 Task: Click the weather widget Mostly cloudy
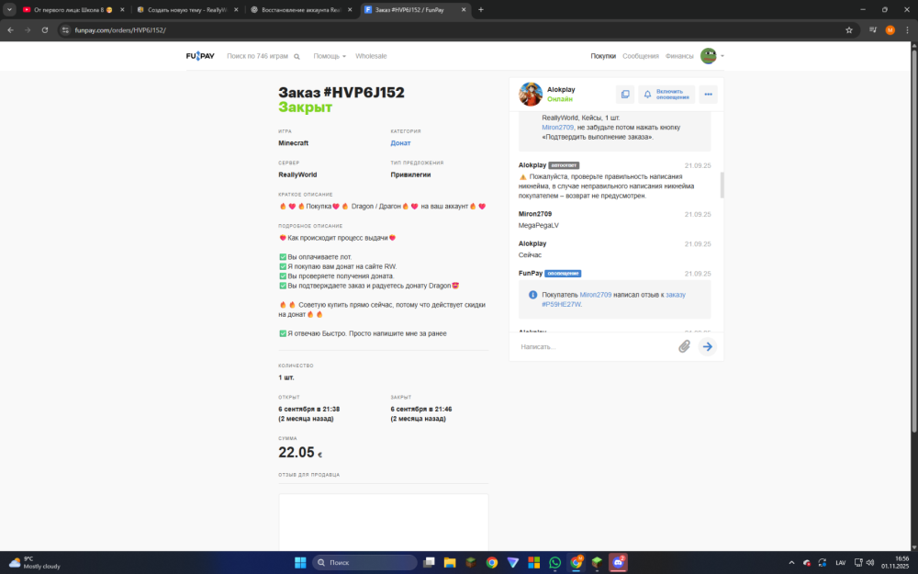click(x=35, y=563)
